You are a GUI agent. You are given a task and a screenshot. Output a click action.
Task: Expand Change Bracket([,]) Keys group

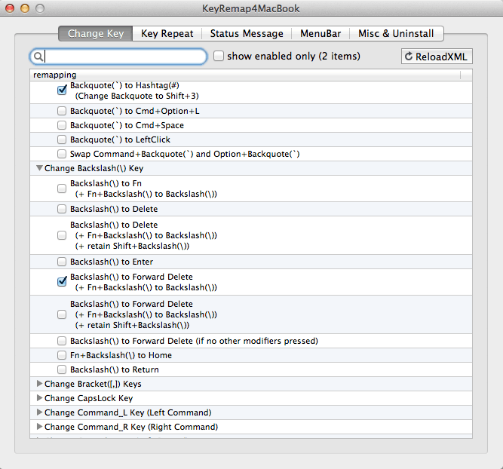(x=39, y=383)
